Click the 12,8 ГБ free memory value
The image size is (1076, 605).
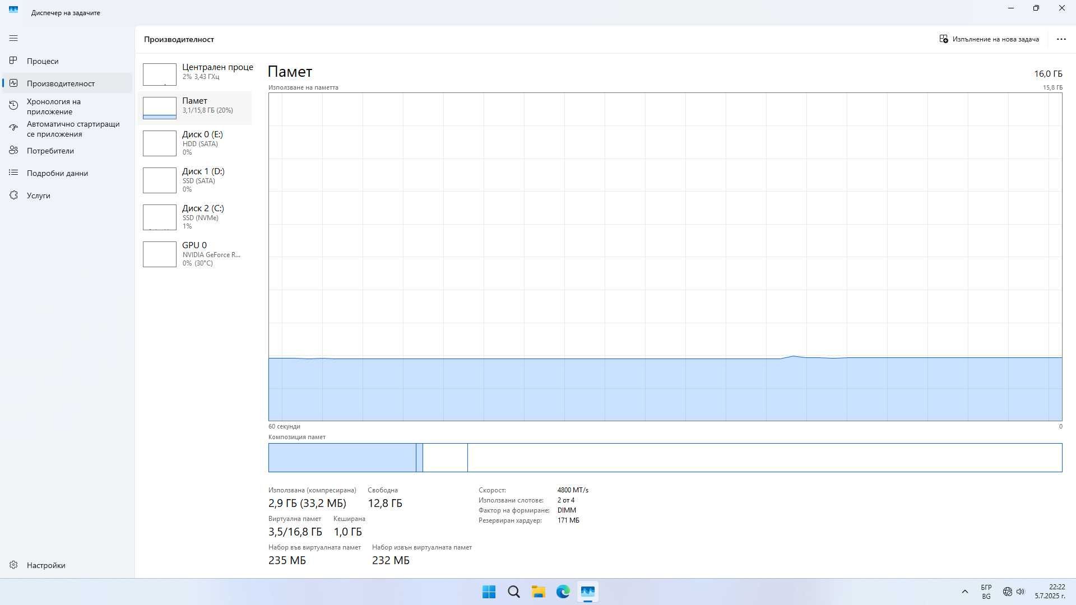point(385,503)
